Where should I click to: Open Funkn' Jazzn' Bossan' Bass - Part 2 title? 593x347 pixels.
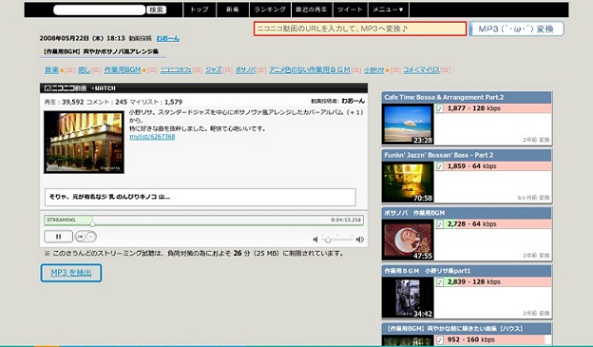point(439,155)
